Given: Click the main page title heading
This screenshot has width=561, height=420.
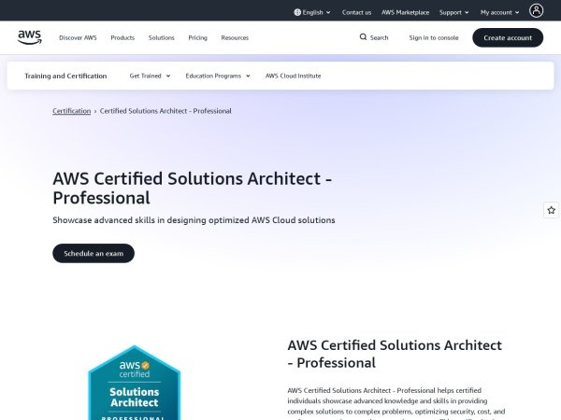Looking at the screenshot, I should pos(193,189).
